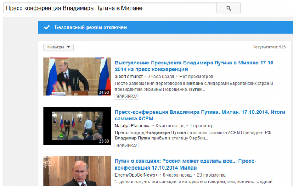
Task: Click the second thumbnail showing press room
Action: click(x=77, y=126)
